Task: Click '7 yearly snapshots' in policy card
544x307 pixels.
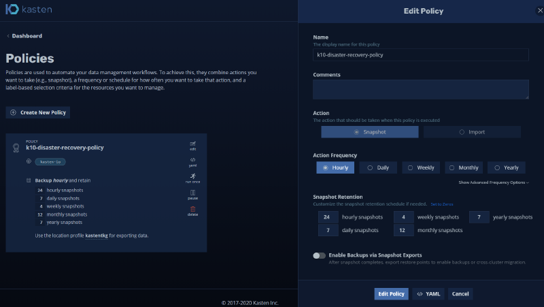Action: pyautogui.click(x=59, y=223)
